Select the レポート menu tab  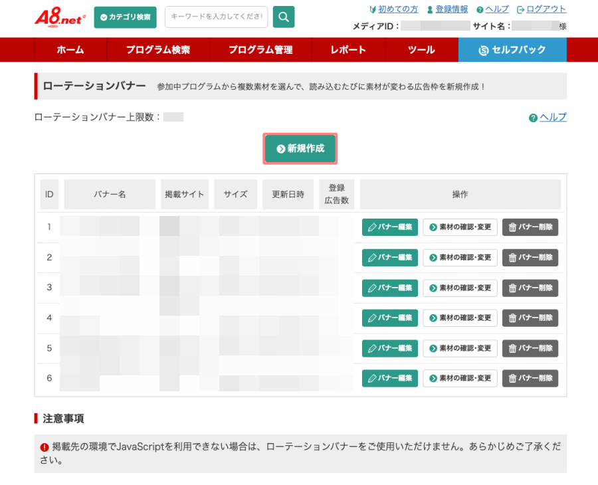348,50
